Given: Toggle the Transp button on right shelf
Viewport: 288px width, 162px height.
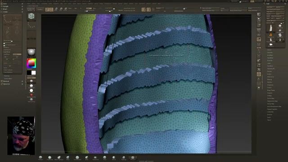Looking at the screenshot, I should point(259,79).
